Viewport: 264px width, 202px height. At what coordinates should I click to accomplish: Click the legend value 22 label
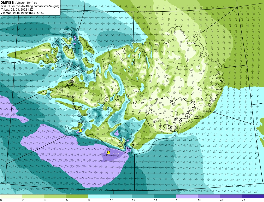click(x=244, y=200)
